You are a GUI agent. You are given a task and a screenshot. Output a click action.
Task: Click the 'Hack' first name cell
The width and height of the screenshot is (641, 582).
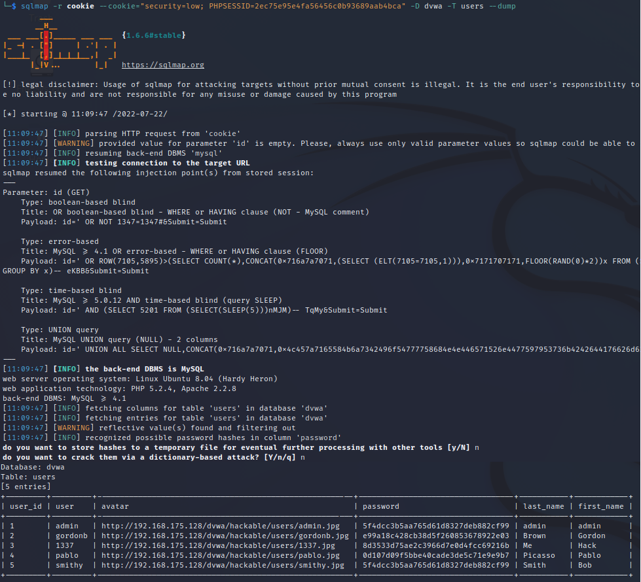[587, 545]
